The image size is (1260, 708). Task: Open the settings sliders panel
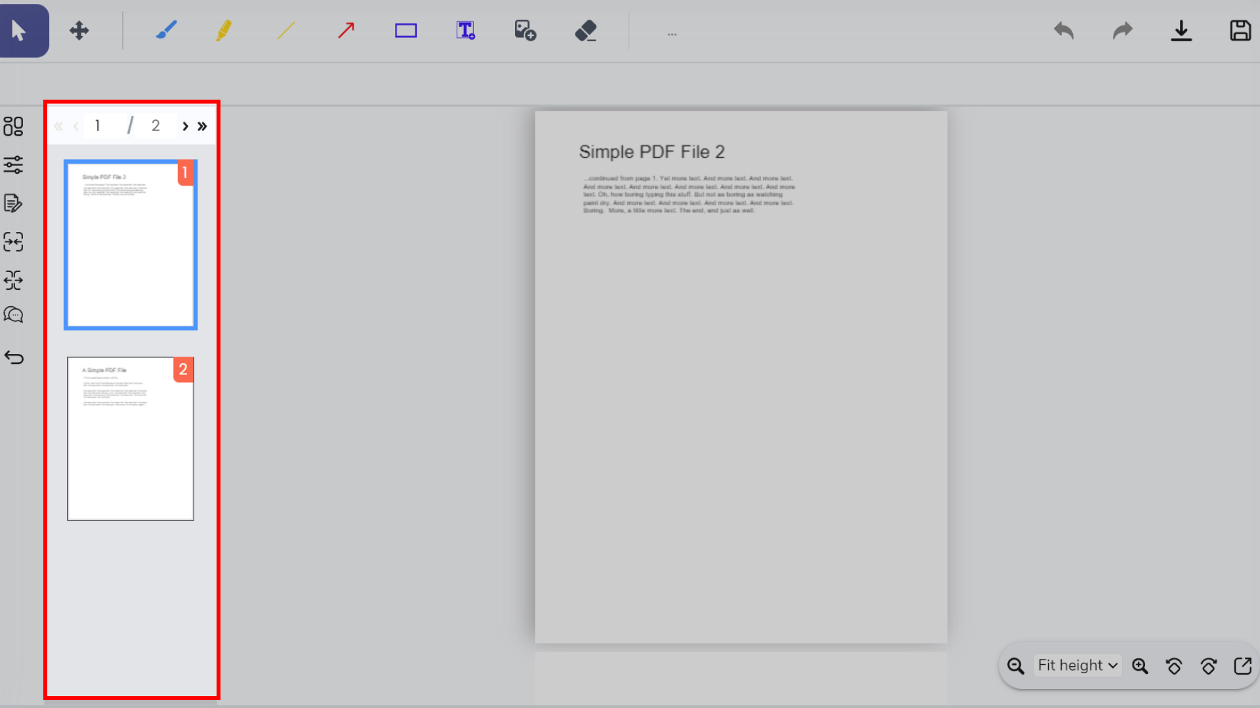tap(13, 165)
